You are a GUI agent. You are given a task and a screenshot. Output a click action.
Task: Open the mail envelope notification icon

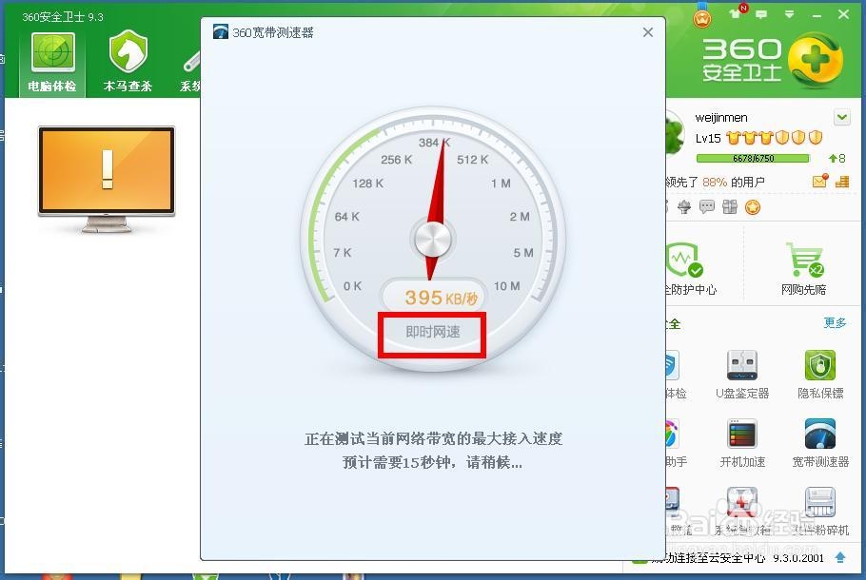click(820, 181)
